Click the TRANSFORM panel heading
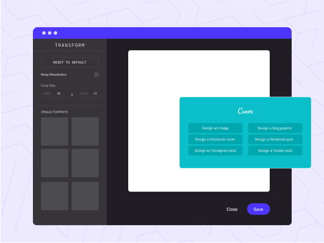 [70, 45]
